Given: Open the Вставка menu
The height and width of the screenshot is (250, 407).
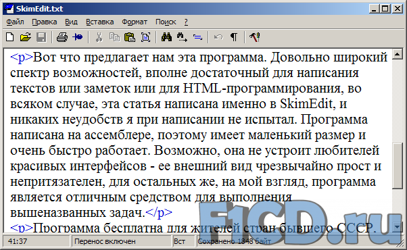Looking at the screenshot, I should pos(100,22).
